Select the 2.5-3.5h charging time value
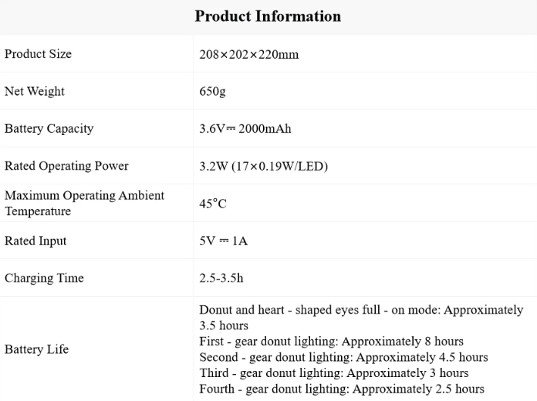This screenshot has height=401, width=537. [221, 278]
